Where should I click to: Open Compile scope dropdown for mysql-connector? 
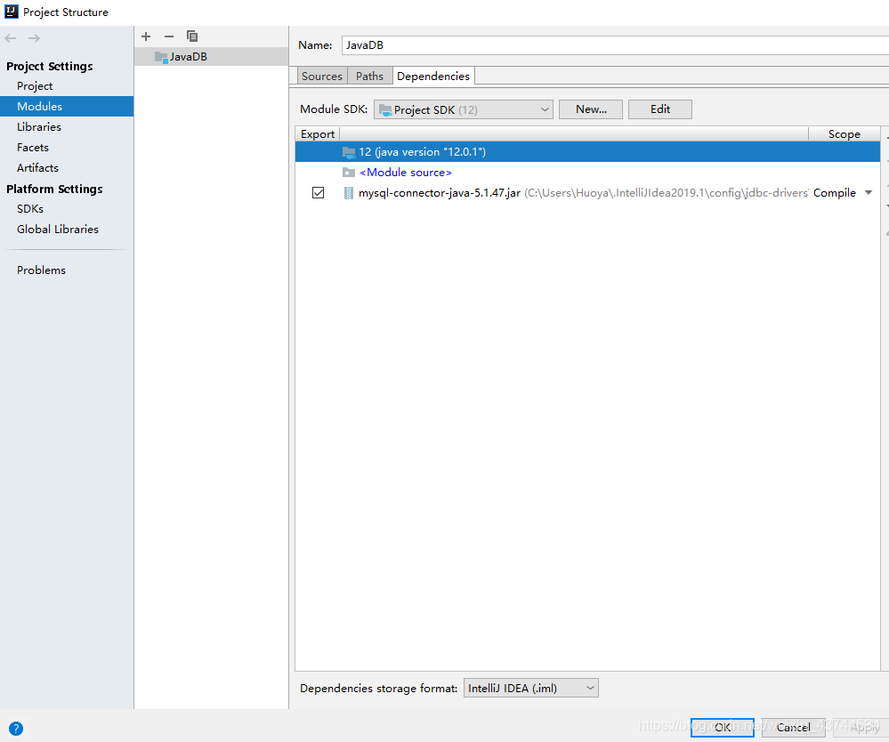868,193
